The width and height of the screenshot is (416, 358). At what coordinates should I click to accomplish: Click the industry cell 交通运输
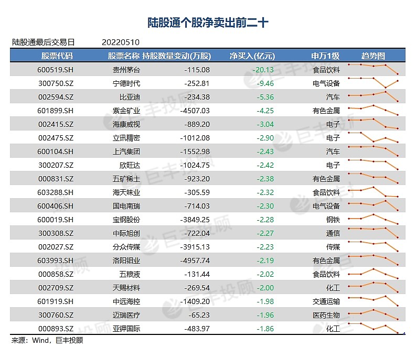(326, 301)
